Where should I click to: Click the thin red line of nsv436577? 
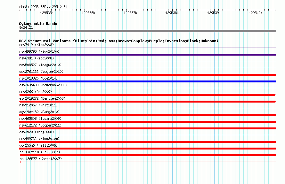(x=148, y=162)
